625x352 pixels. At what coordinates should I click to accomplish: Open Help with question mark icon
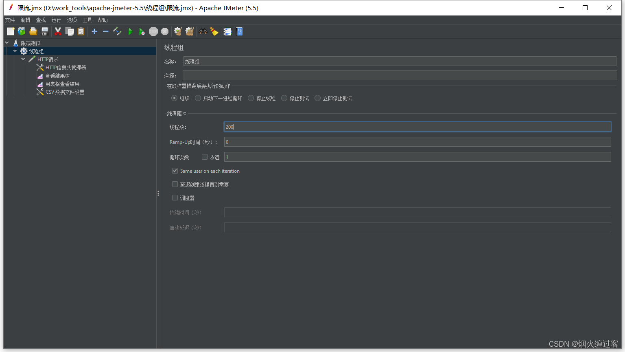click(239, 31)
